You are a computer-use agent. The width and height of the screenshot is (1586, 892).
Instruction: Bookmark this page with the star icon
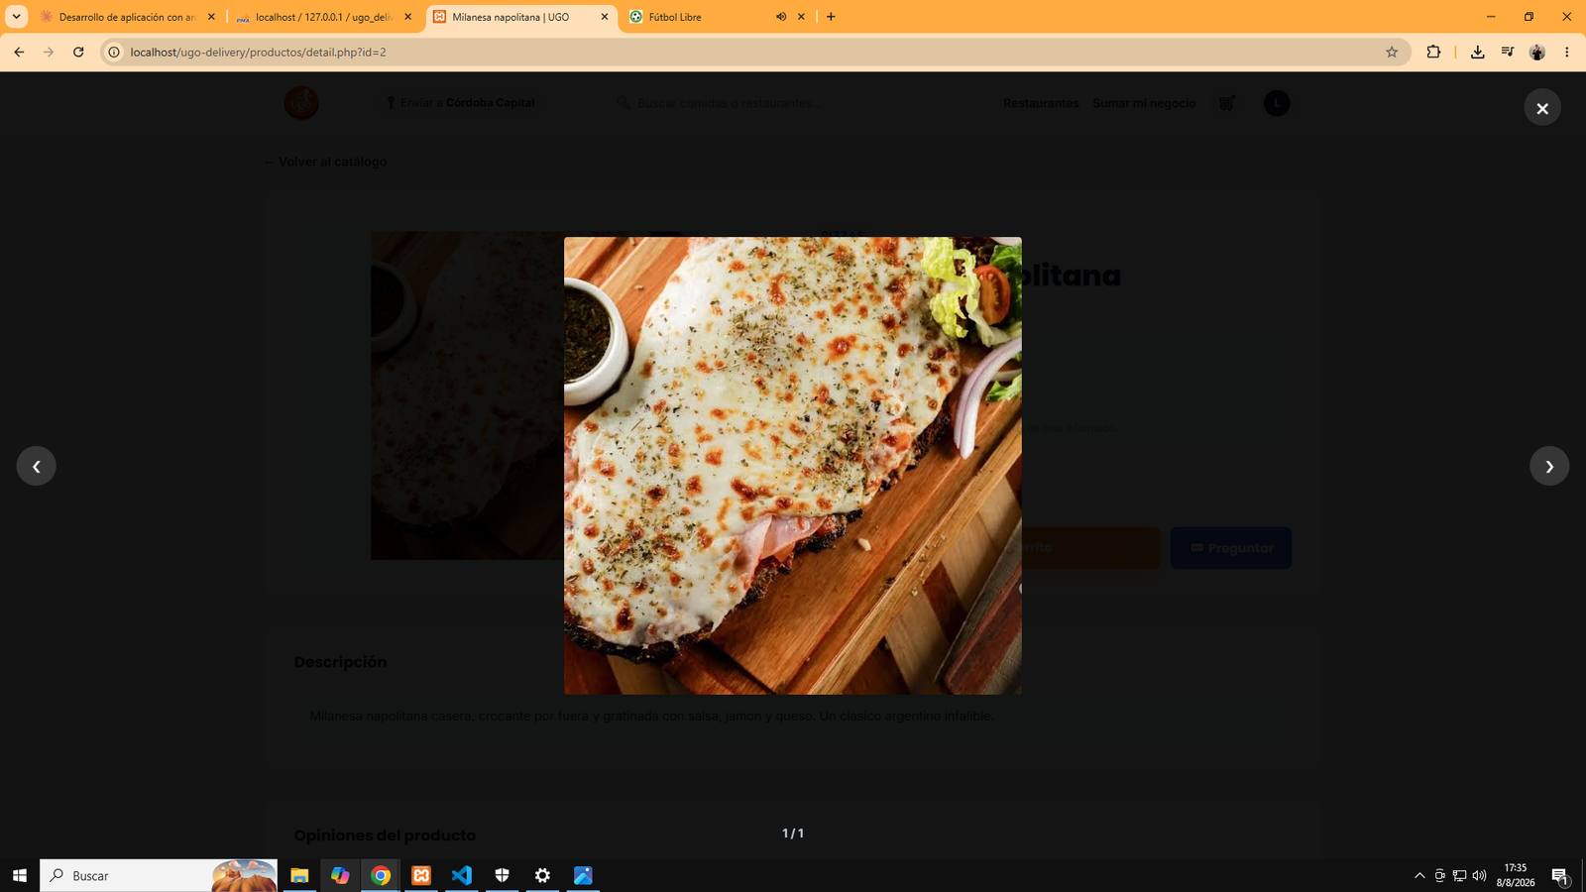(1392, 53)
